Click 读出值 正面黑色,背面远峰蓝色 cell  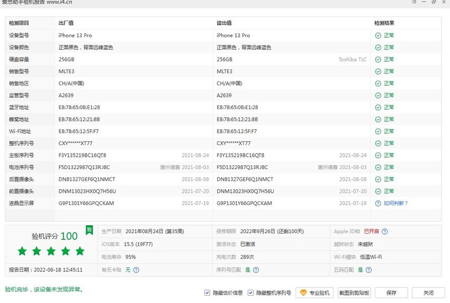244,47
